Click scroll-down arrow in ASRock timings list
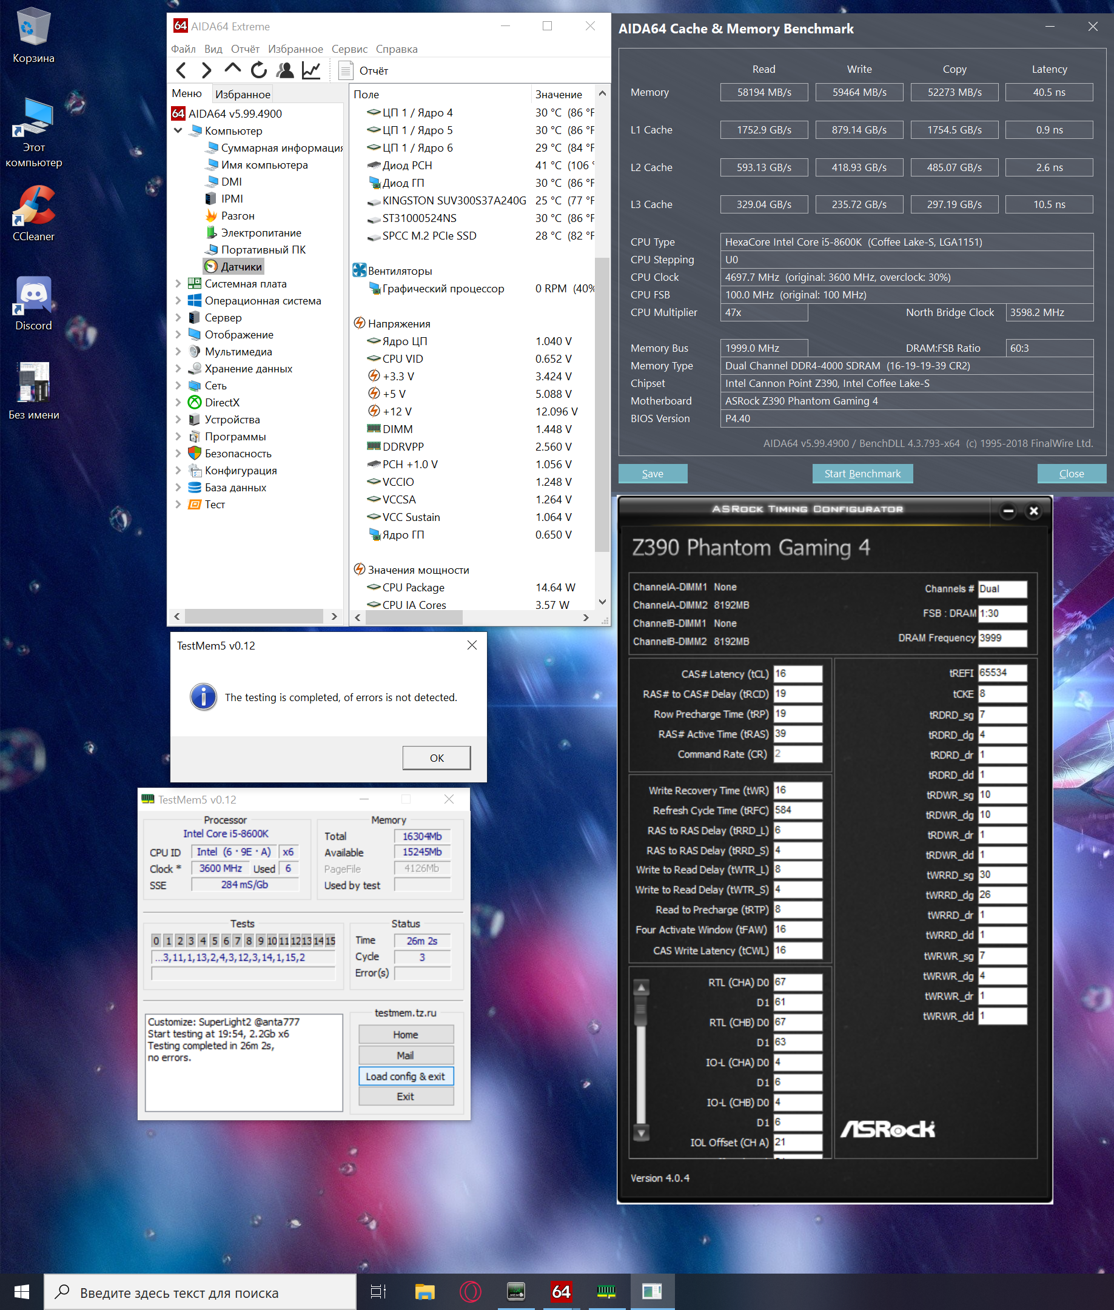The height and width of the screenshot is (1310, 1114). click(642, 1134)
